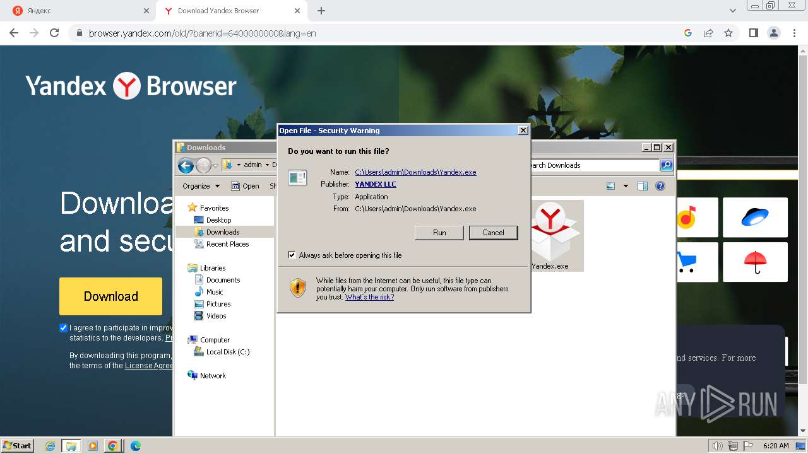
Task: Uncheck the agree to participate checkbox
Action: [x=63, y=328]
